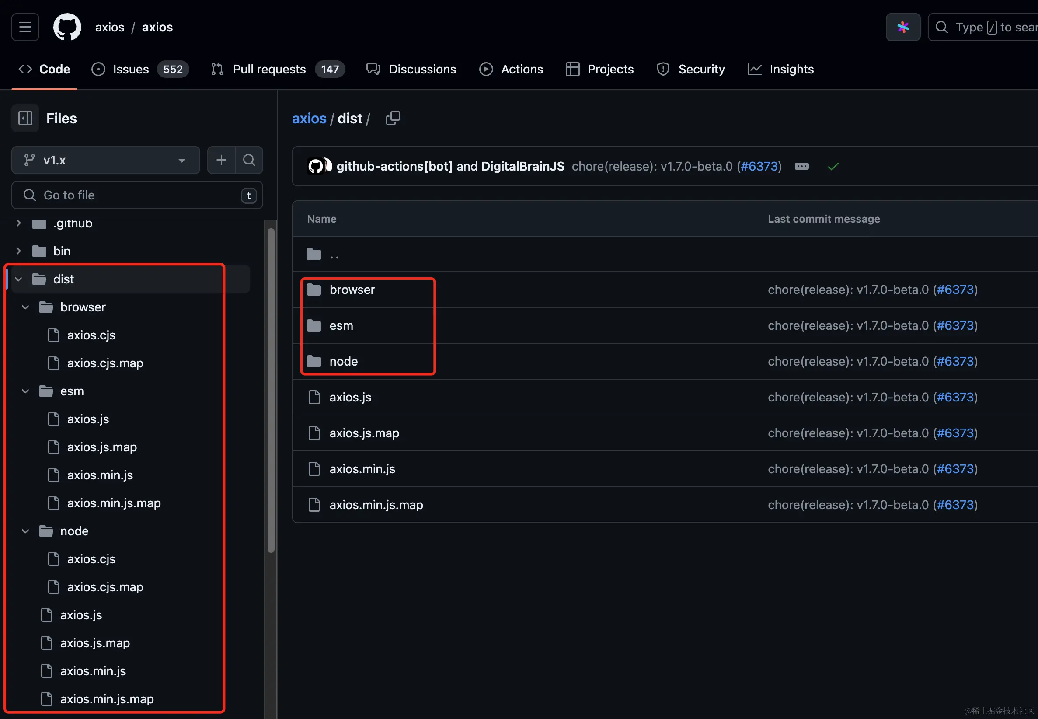Open the hamburger navigation menu
1038x719 pixels.
(25, 27)
